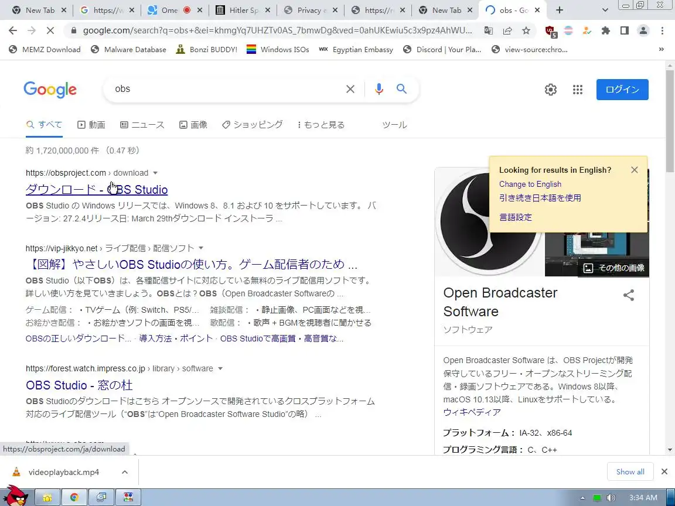
Task: Show hidden system tray icons
Action: 582,498
